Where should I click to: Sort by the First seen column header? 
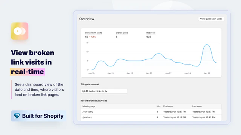[x=168, y=106]
